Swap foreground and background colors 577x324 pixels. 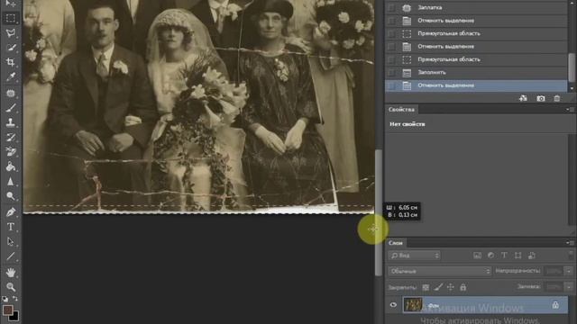point(15,299)
